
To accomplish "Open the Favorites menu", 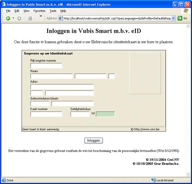I will (x=39, y=11).
